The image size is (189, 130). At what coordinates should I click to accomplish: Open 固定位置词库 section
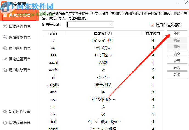(x=19, y=59)
